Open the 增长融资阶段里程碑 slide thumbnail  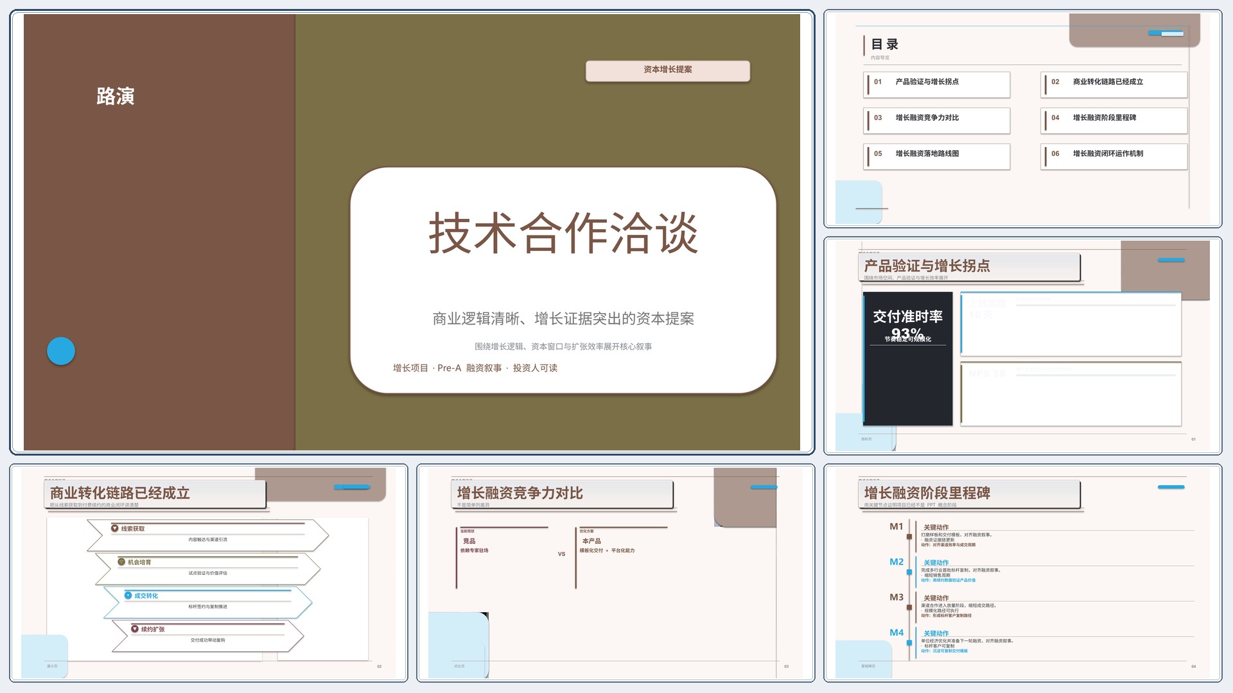coord(1022,573)
